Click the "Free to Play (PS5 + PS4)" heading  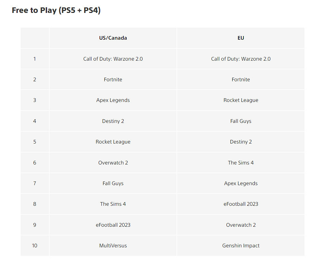click(56, 10)
